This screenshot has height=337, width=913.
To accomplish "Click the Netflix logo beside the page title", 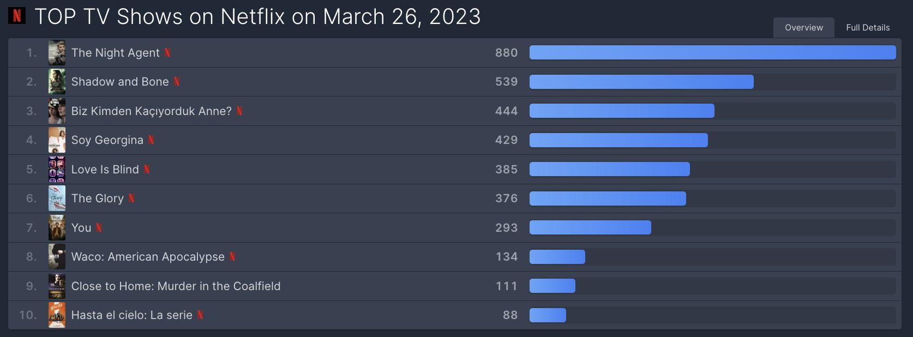I will pyautogui.click(x=17, y=16).
